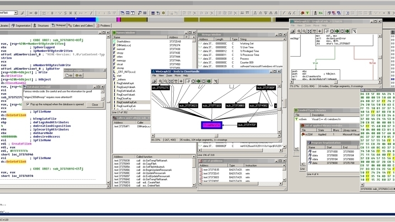
Task: Switch to the Structures tab
Action: tap(41, 25)
